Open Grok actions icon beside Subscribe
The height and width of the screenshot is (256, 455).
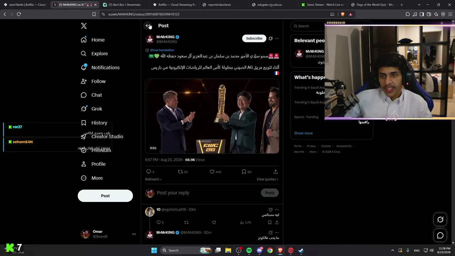(271, 38)
